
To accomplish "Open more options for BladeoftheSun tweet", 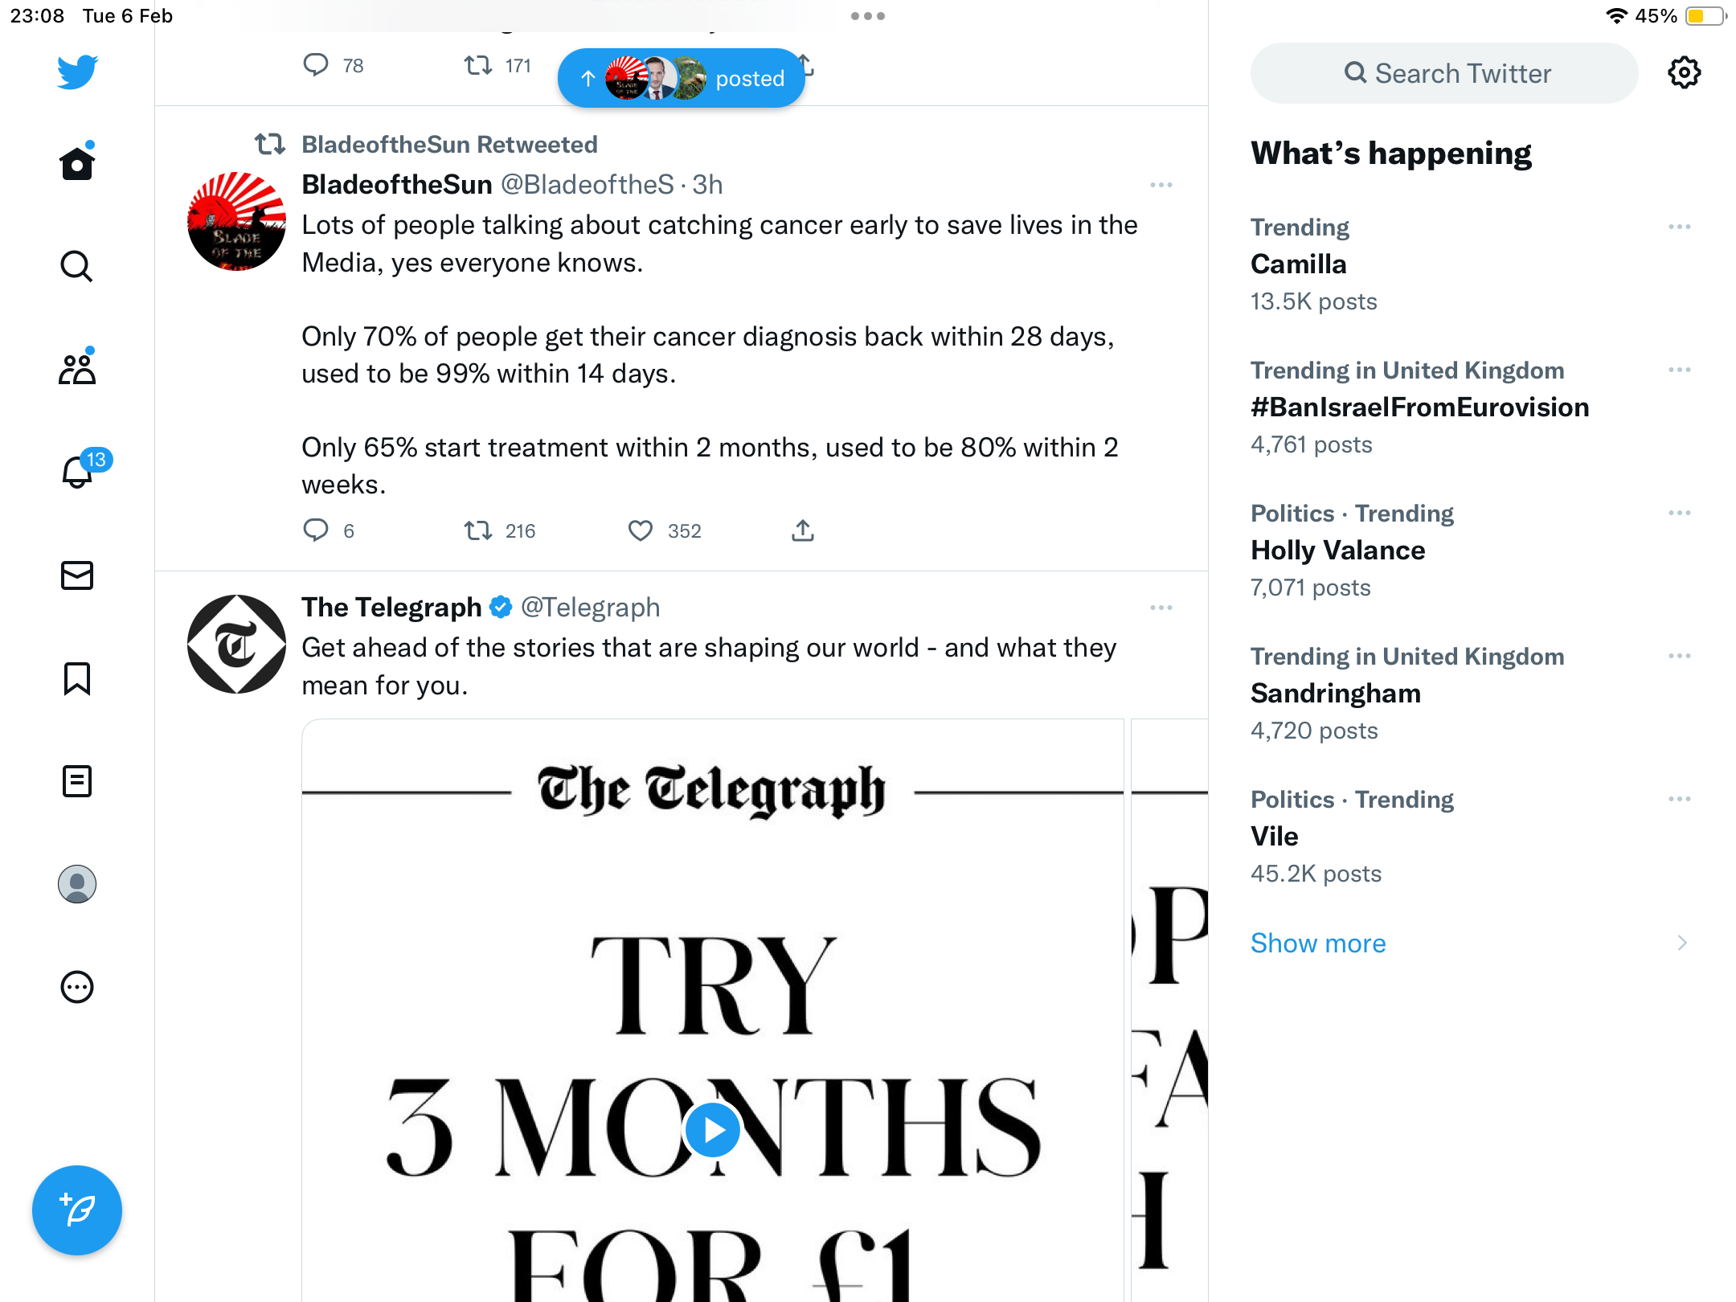I will coord(1161,185).
